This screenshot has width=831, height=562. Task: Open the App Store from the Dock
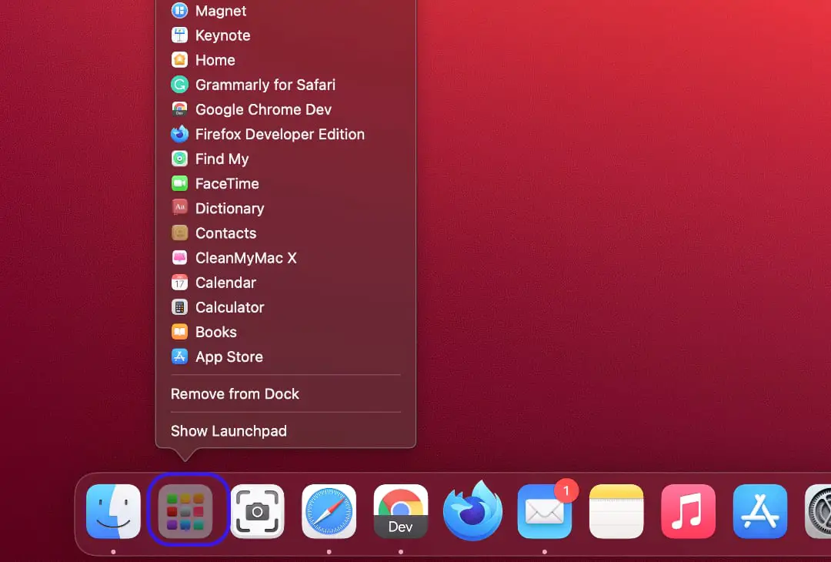click(x=759, y=510)
